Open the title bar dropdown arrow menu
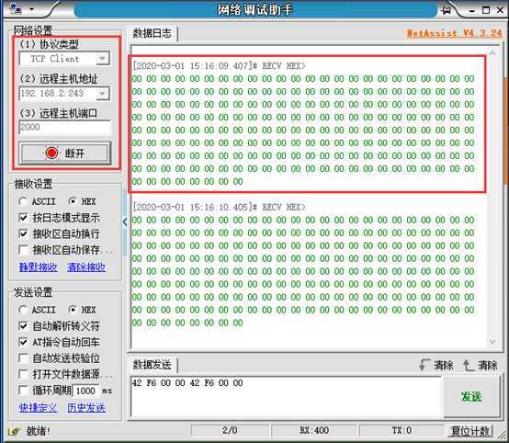This screenshot has width=509, height=443. 31,9
